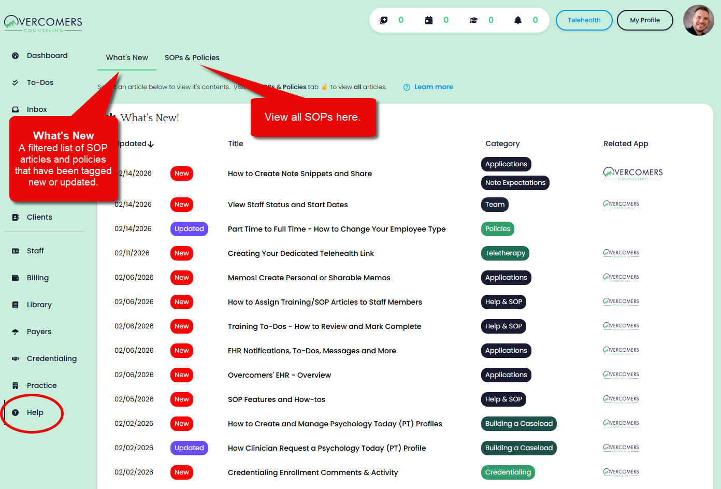Open Overcomers' EHR - Overview article

(279, 375)
